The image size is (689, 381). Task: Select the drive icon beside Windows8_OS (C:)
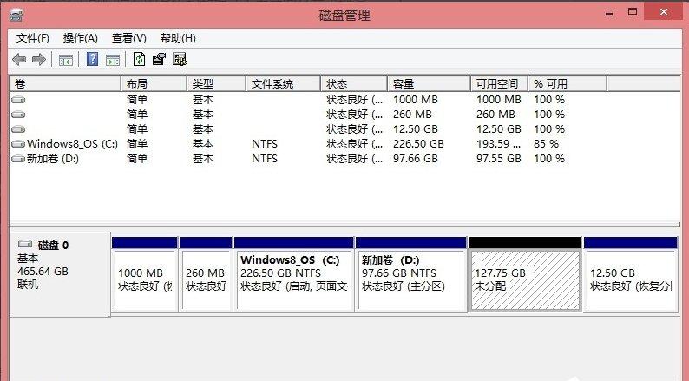[x=18, y=144]
